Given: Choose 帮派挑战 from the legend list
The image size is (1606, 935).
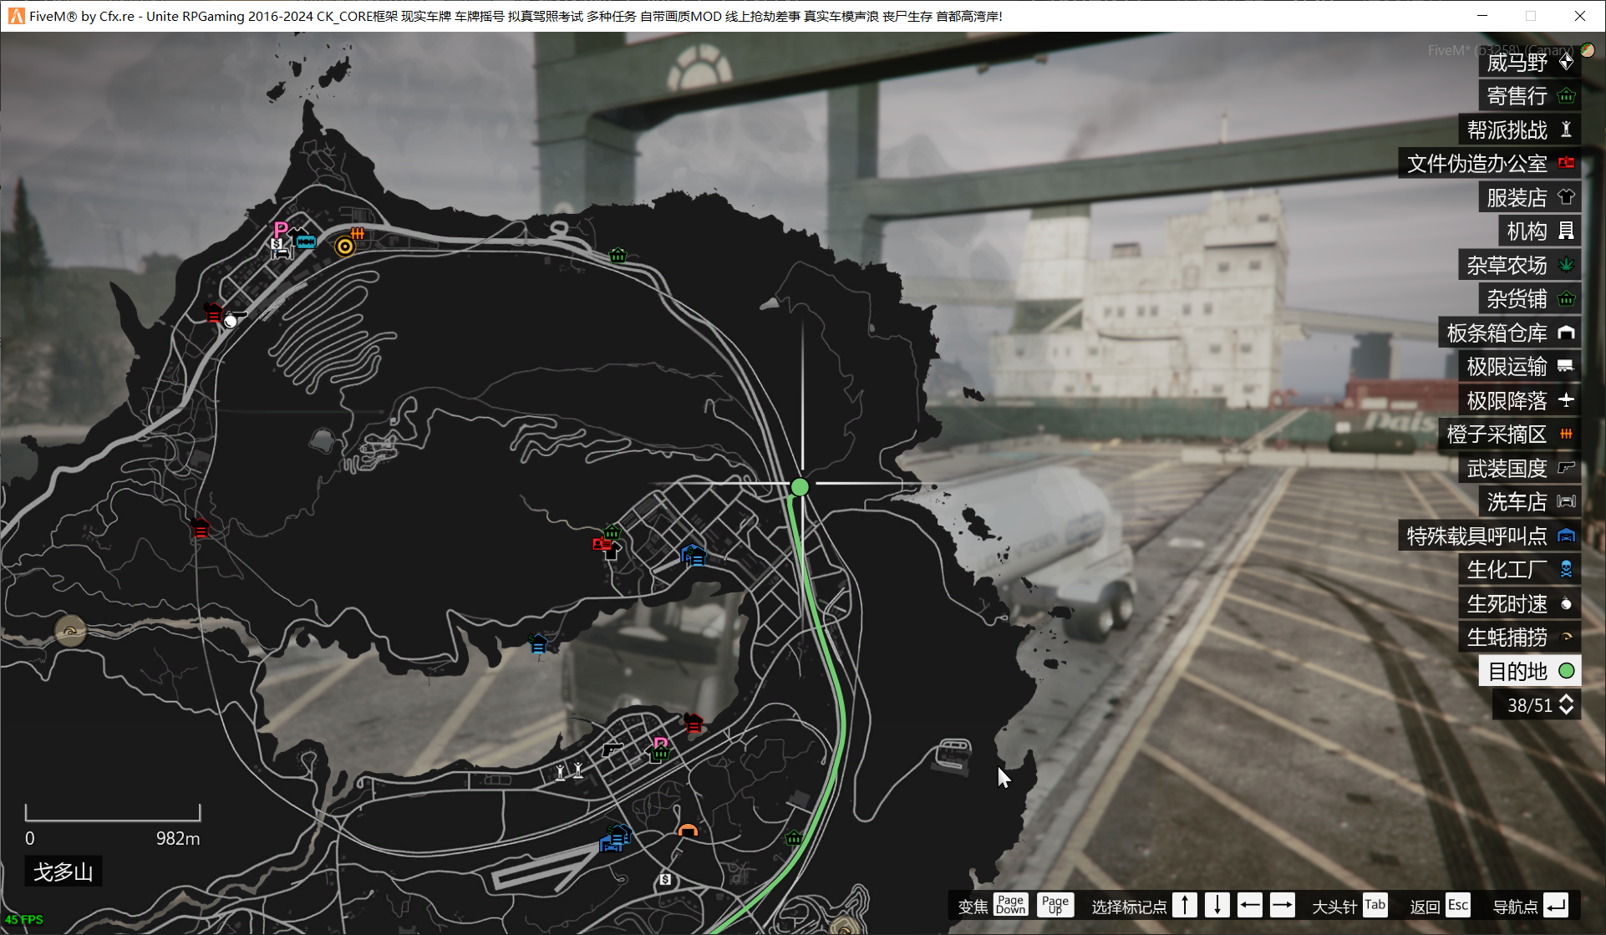Looking at the screenshot, I should [x=1520, y=130].
